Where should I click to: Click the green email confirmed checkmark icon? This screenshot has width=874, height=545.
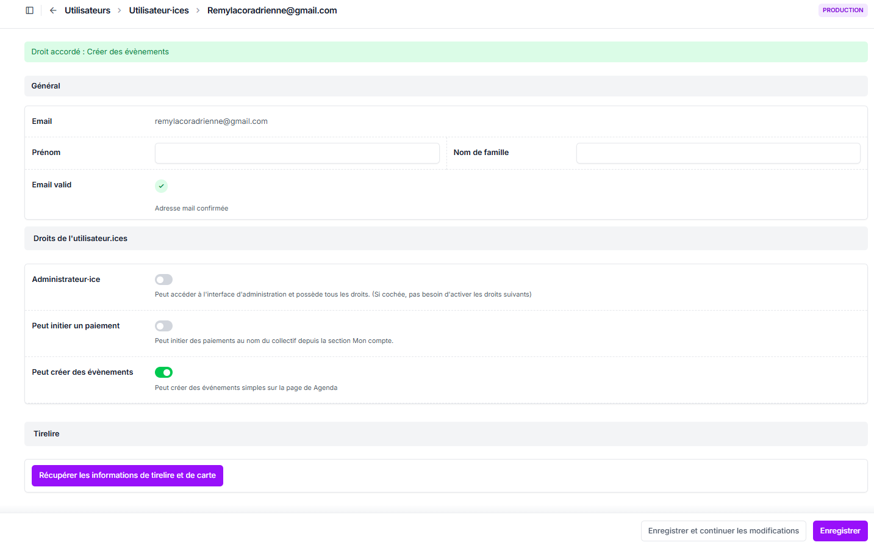point(161,186)
